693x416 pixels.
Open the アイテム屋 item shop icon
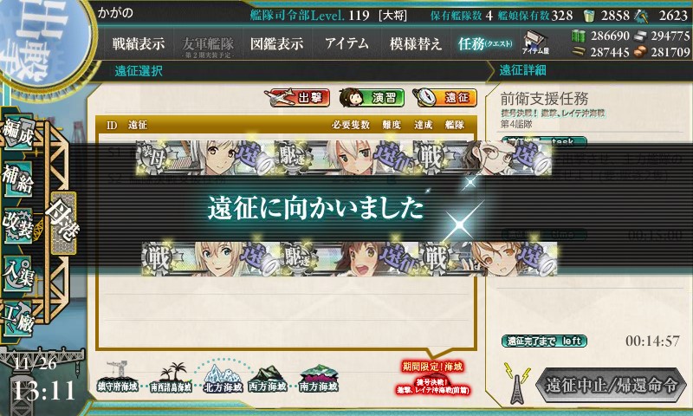[535, 42]
